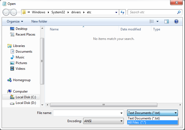
Task: Open the Videos library
Action: pyautogui.click(x=20, y=69)
